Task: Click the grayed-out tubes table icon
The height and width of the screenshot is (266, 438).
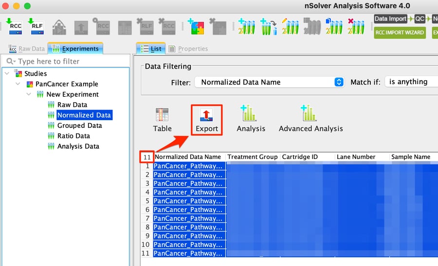Action: [x=312, y=26]
